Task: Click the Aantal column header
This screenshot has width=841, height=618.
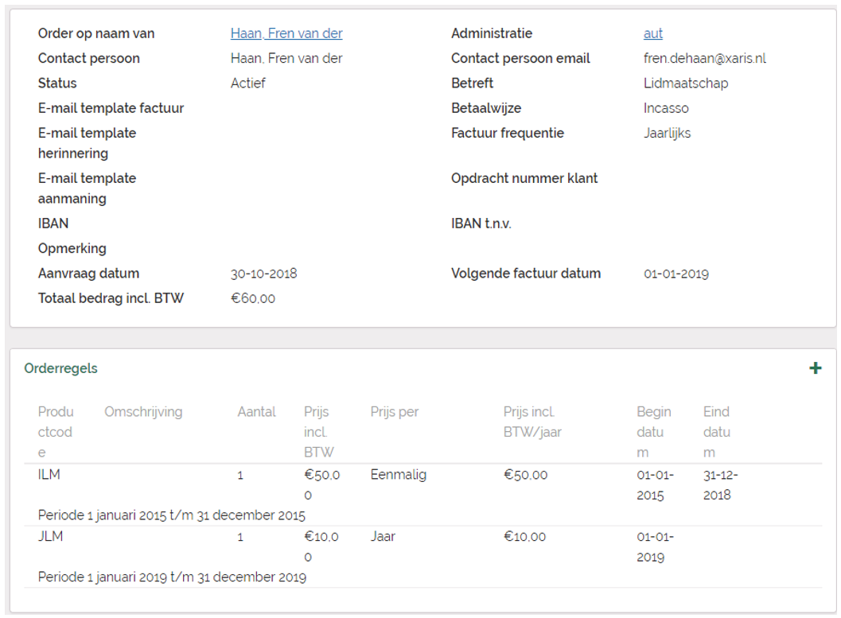Action: pyautogui.click(x=256, y=412)
